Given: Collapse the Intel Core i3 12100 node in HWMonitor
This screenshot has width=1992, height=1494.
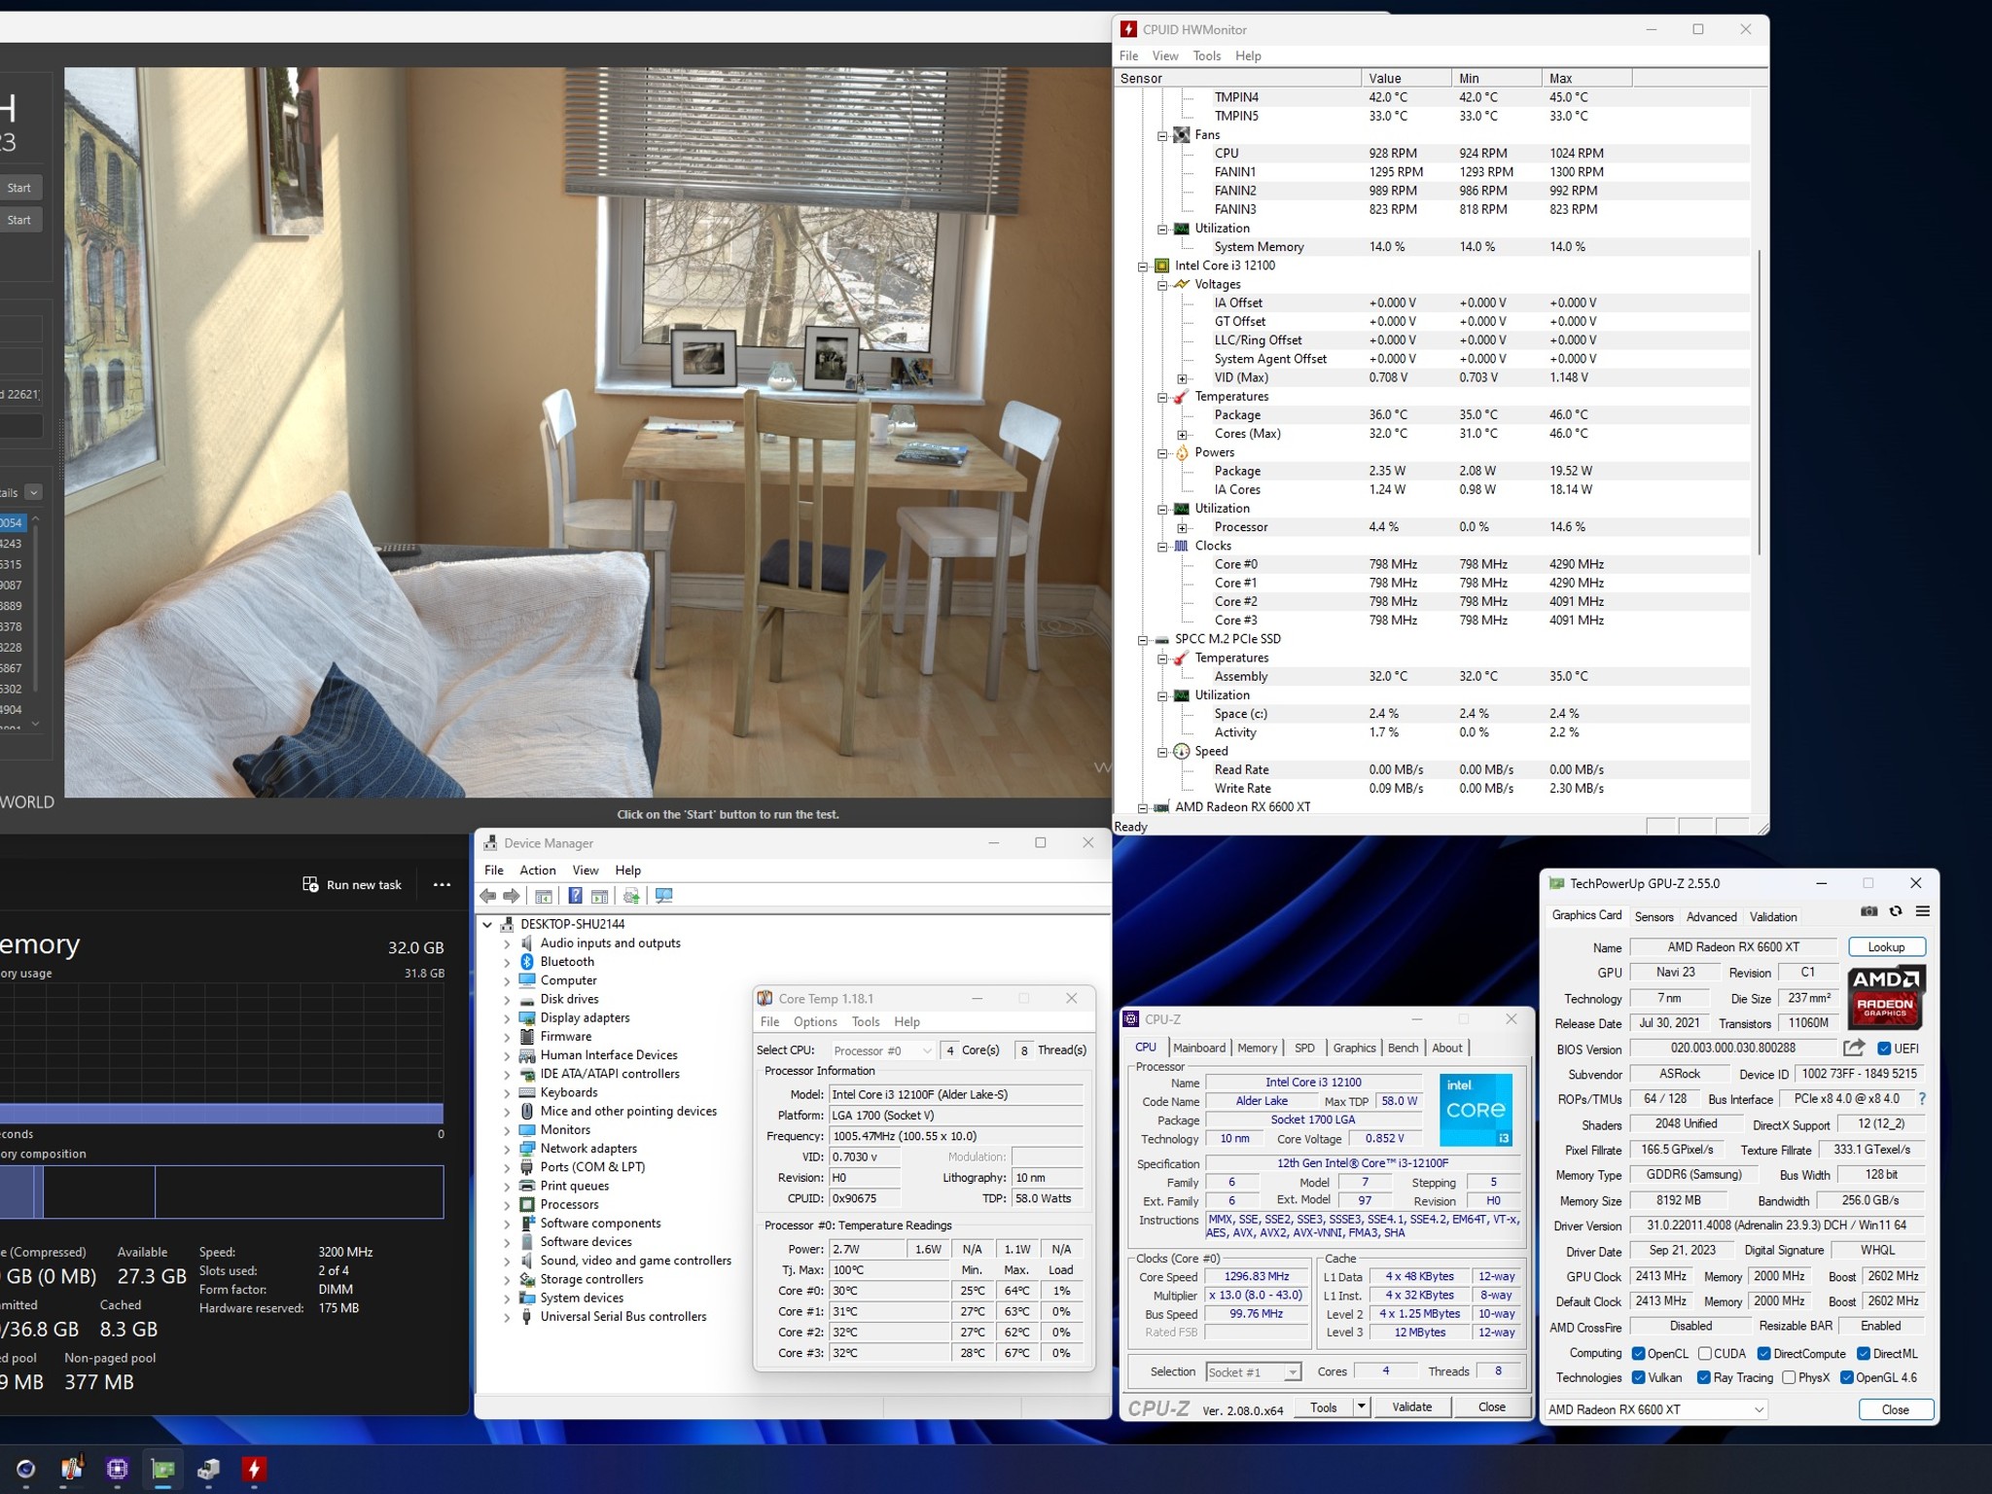Looking at the screenshot, I should click(1143, 266).
